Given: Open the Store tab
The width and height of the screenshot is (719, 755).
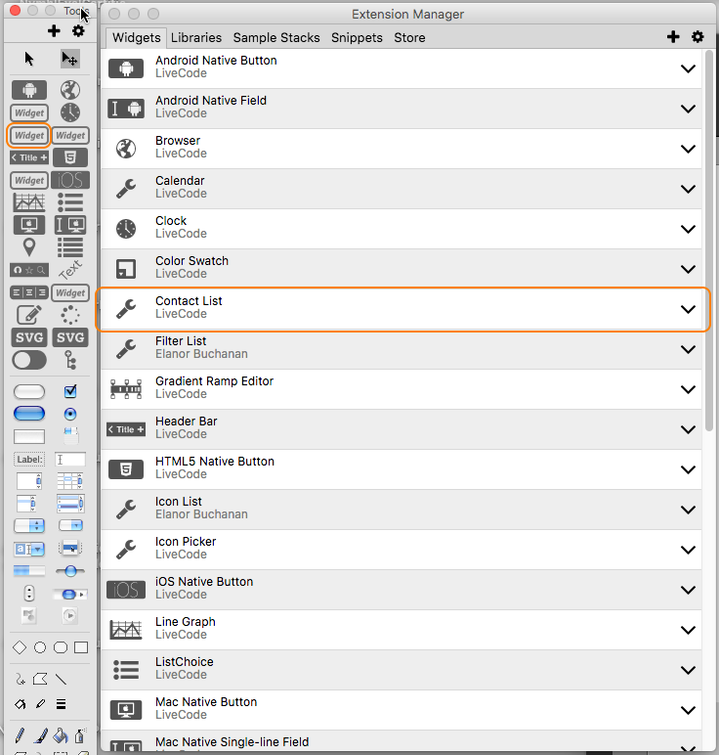Looking at the screenshot, I should pyautogui.click(x=409, y=37).
